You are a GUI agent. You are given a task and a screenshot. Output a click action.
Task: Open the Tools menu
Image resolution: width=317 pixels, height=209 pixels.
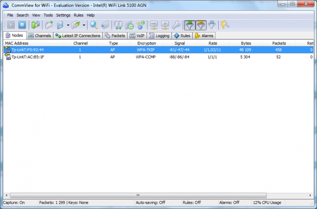[48, 15]
